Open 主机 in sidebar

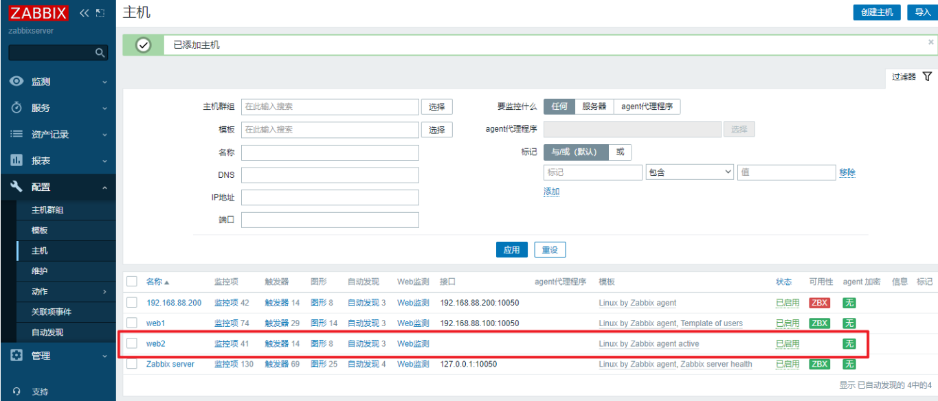[x=40, y=251]
